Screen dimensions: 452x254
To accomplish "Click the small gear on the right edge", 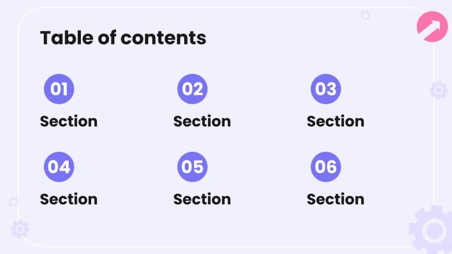I will [439, 90].
